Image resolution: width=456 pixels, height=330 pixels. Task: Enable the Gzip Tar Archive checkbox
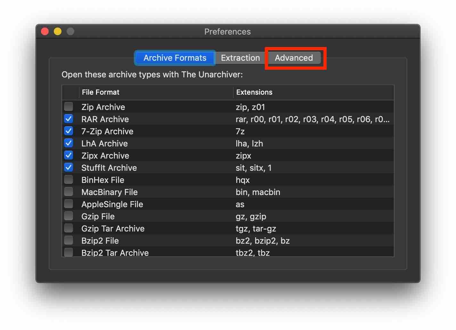[69, 228]
